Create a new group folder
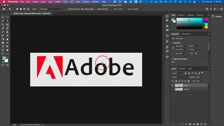 tap(197, 124)
